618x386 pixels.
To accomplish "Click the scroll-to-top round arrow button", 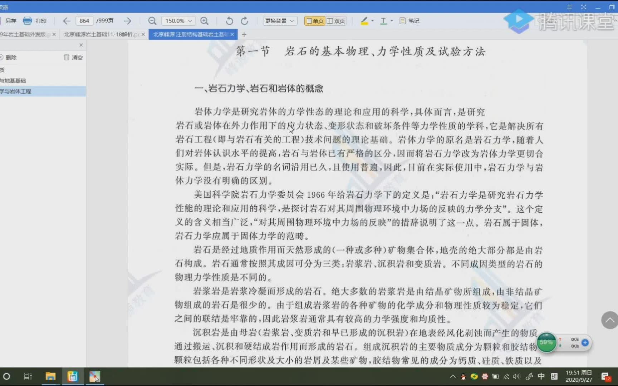I will 610,320.
